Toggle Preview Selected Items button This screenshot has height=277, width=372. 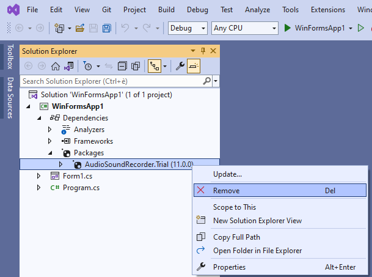pyautogui.click(x=194, y=66)
